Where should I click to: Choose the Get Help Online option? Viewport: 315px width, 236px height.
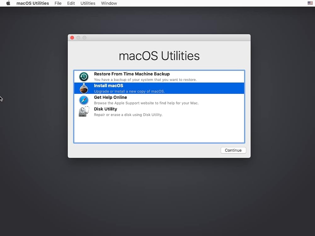[110, 97]
